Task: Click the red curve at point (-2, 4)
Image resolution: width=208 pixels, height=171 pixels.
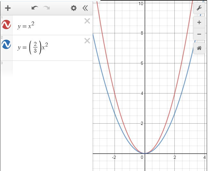Action: (115, 93)
